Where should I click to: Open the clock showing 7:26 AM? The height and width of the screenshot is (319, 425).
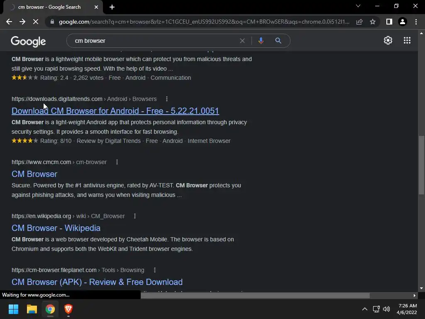click(x=407, y=309)
